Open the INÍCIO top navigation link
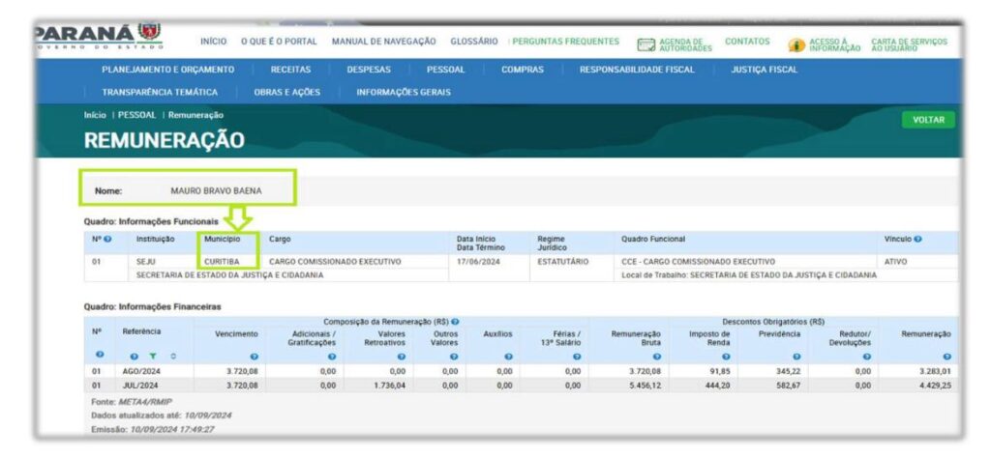 (214, 42)
